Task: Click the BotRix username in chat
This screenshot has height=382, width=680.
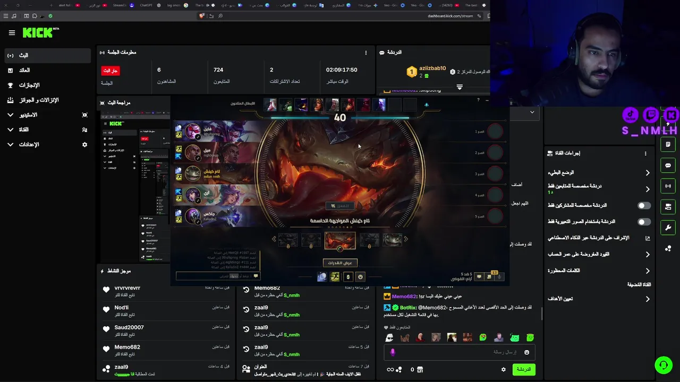Action: [408, 308]
